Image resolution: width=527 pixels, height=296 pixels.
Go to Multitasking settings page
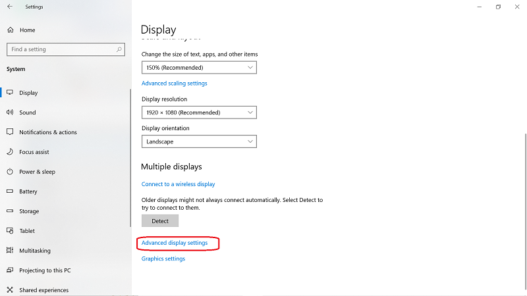[x=35, y=251]
